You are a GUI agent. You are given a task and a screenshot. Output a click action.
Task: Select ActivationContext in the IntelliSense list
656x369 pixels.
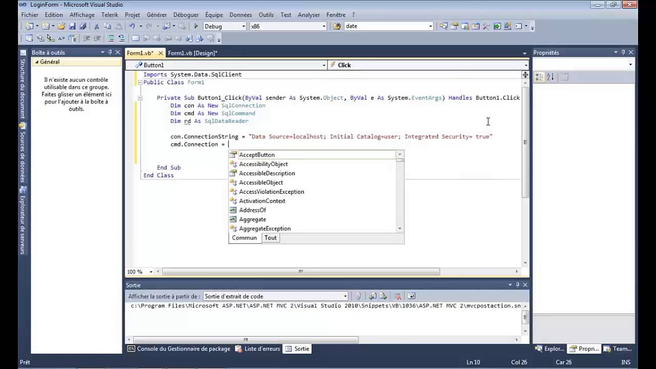click(313, 201)
